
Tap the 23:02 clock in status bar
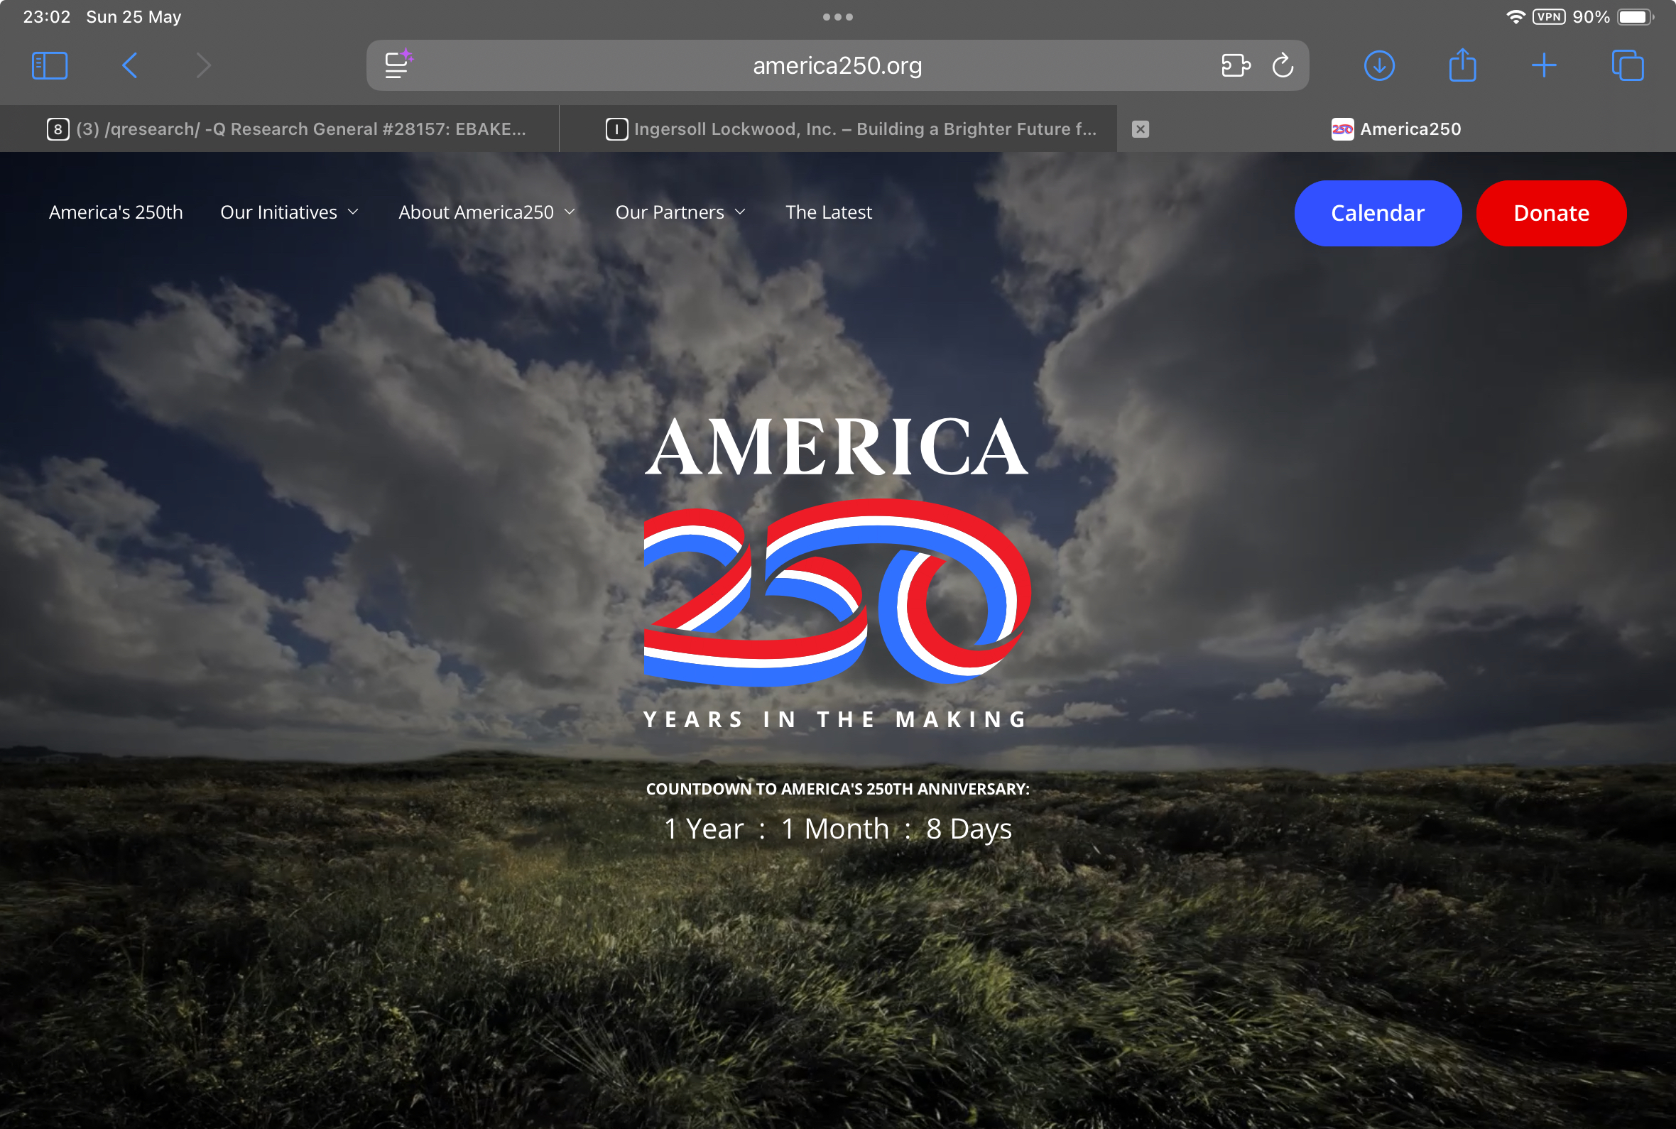coord(47,16)
